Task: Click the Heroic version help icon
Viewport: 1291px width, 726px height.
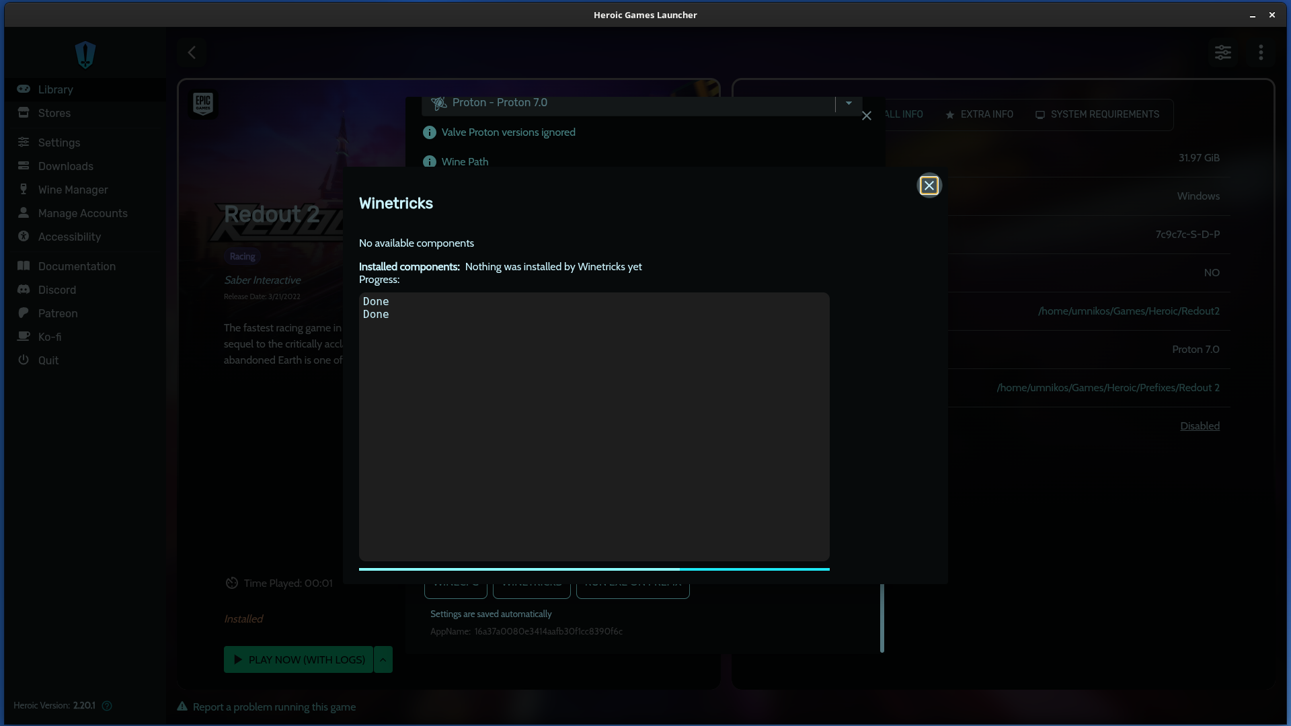Action: coord(107,706)
